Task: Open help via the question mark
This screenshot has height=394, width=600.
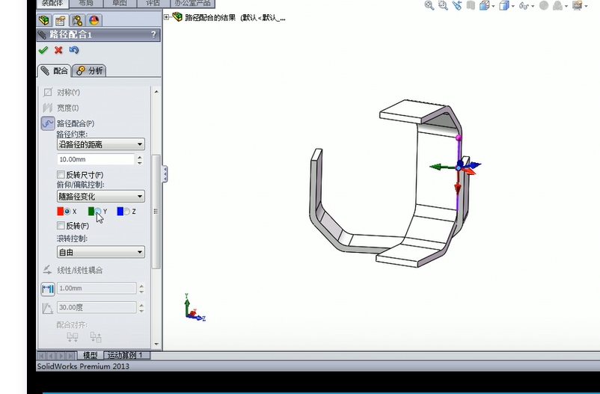Action: point(153,35)
